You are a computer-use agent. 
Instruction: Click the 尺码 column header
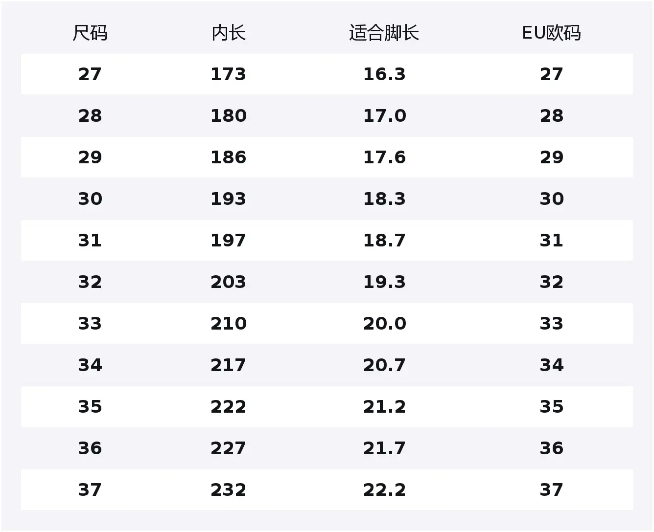(90, 33)
